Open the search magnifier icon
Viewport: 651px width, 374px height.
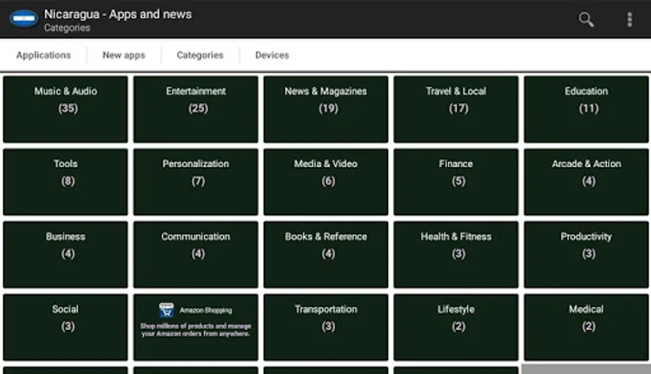click(587, 20)
